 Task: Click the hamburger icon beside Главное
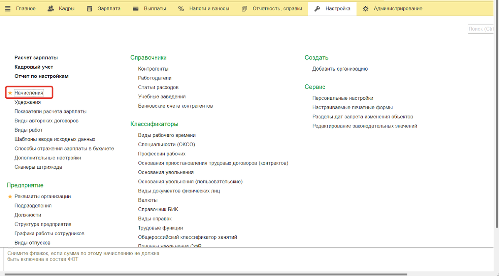pyautogui.click(x=8, y=8)
